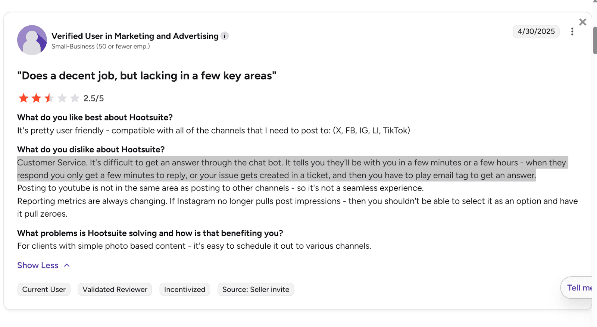The height and width of the screenshot is (327, 597).
Task: Select the first star in the rating
Action: point(23,98)
